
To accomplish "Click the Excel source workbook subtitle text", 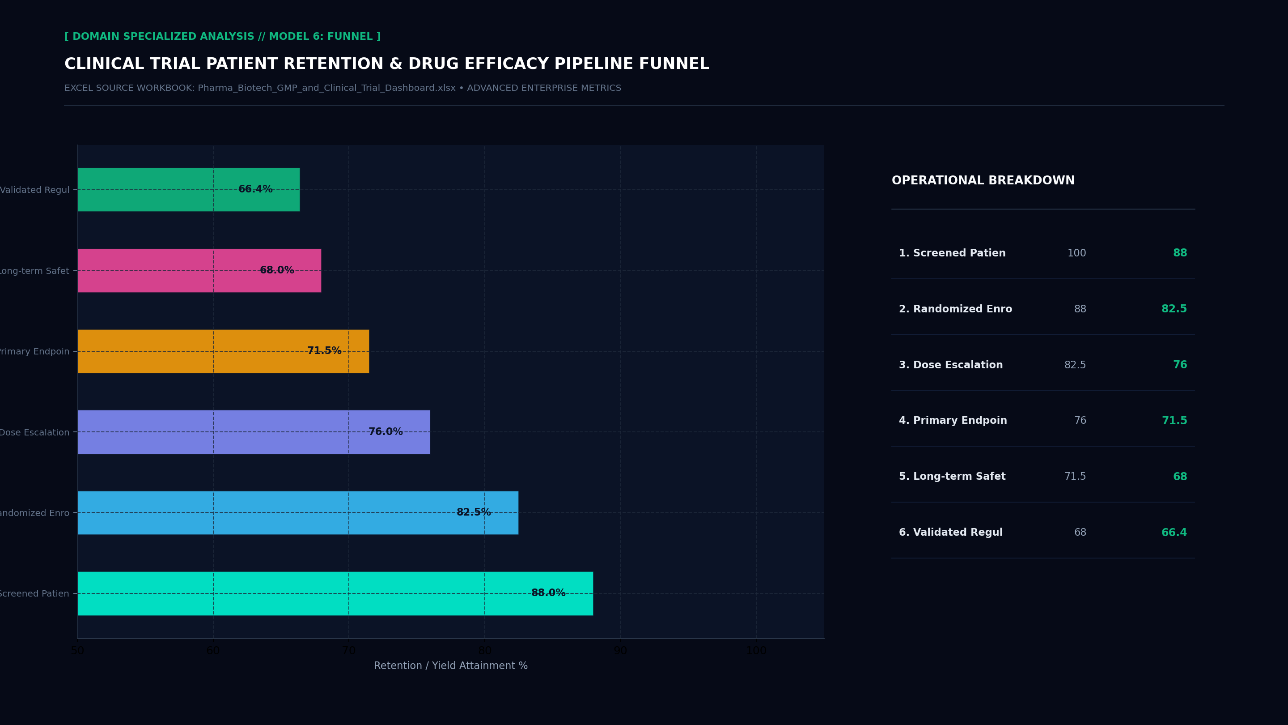I will tap(343, 88).
